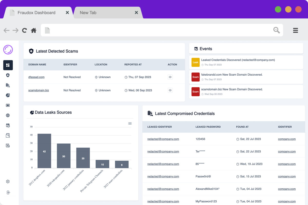This screenshot has width=308, height=205.
Task: Open the compromised credentials database sidebar icon
Action: [x=8, y=85]
